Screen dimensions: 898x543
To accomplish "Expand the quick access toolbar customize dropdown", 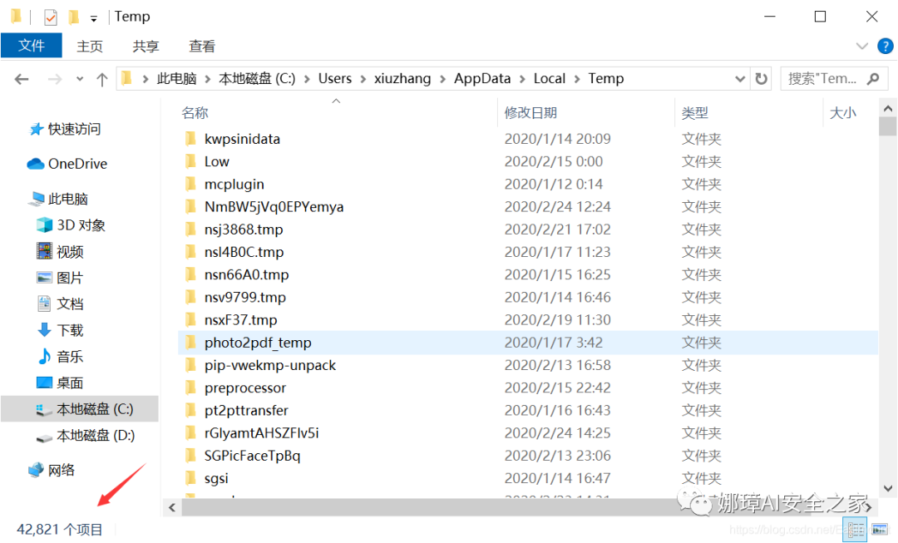I will point(94,16).
